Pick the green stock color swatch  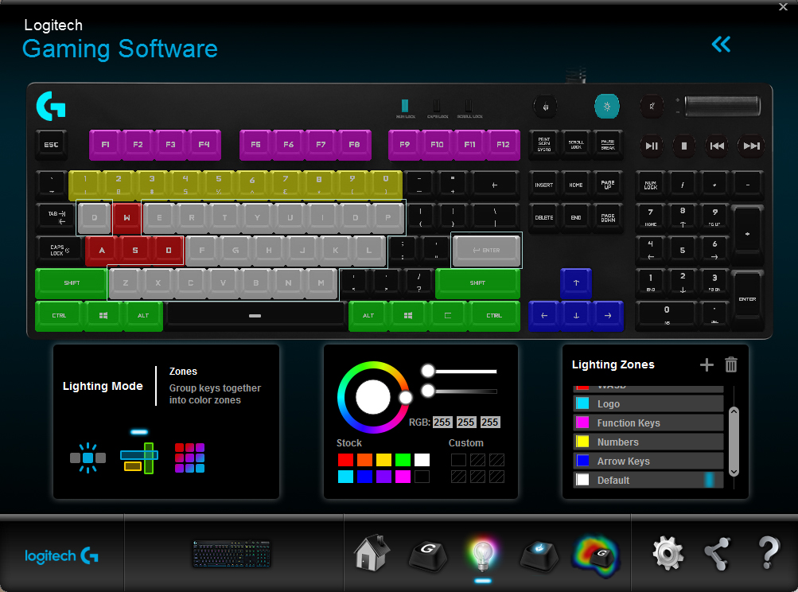pos(403,460)
